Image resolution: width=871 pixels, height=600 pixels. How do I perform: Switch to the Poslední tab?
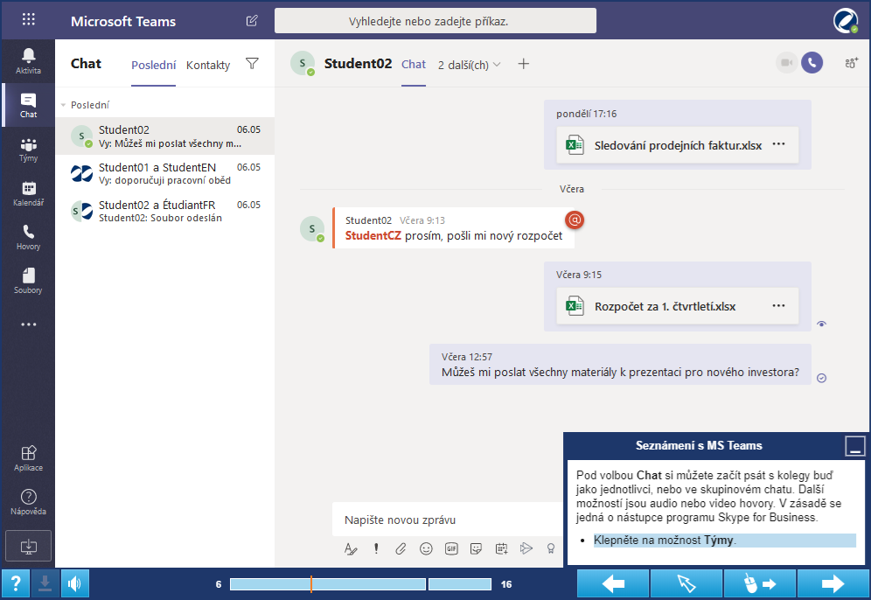coord(153,65)
